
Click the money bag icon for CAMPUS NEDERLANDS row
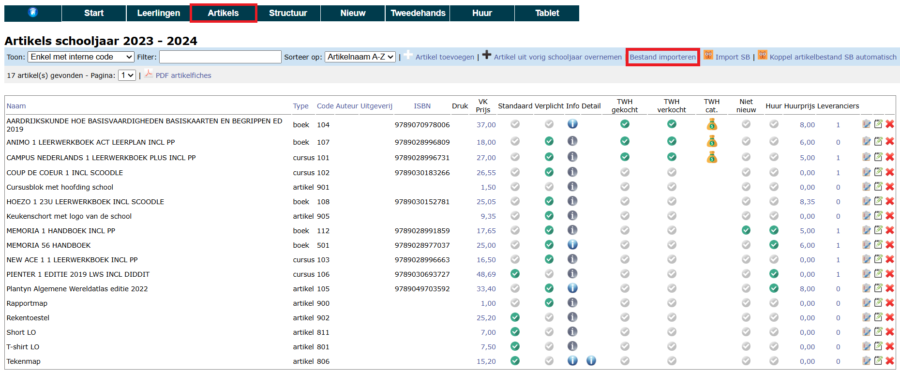click(712, 157)
